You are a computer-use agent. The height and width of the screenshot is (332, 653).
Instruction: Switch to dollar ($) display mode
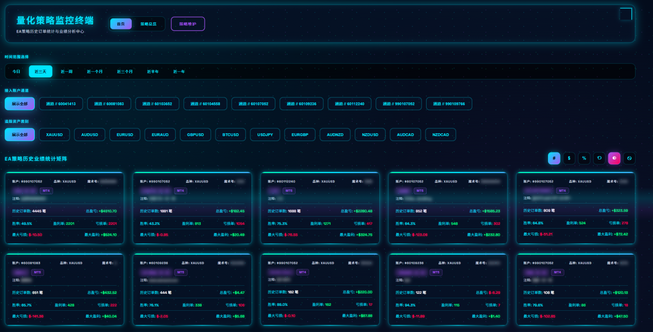point(569,158)
